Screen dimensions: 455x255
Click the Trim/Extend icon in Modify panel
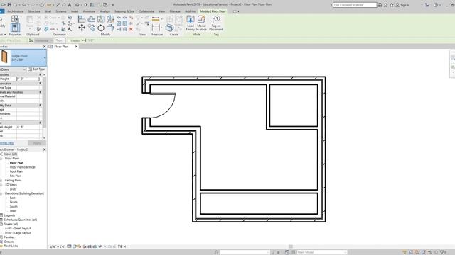point(111,28)
